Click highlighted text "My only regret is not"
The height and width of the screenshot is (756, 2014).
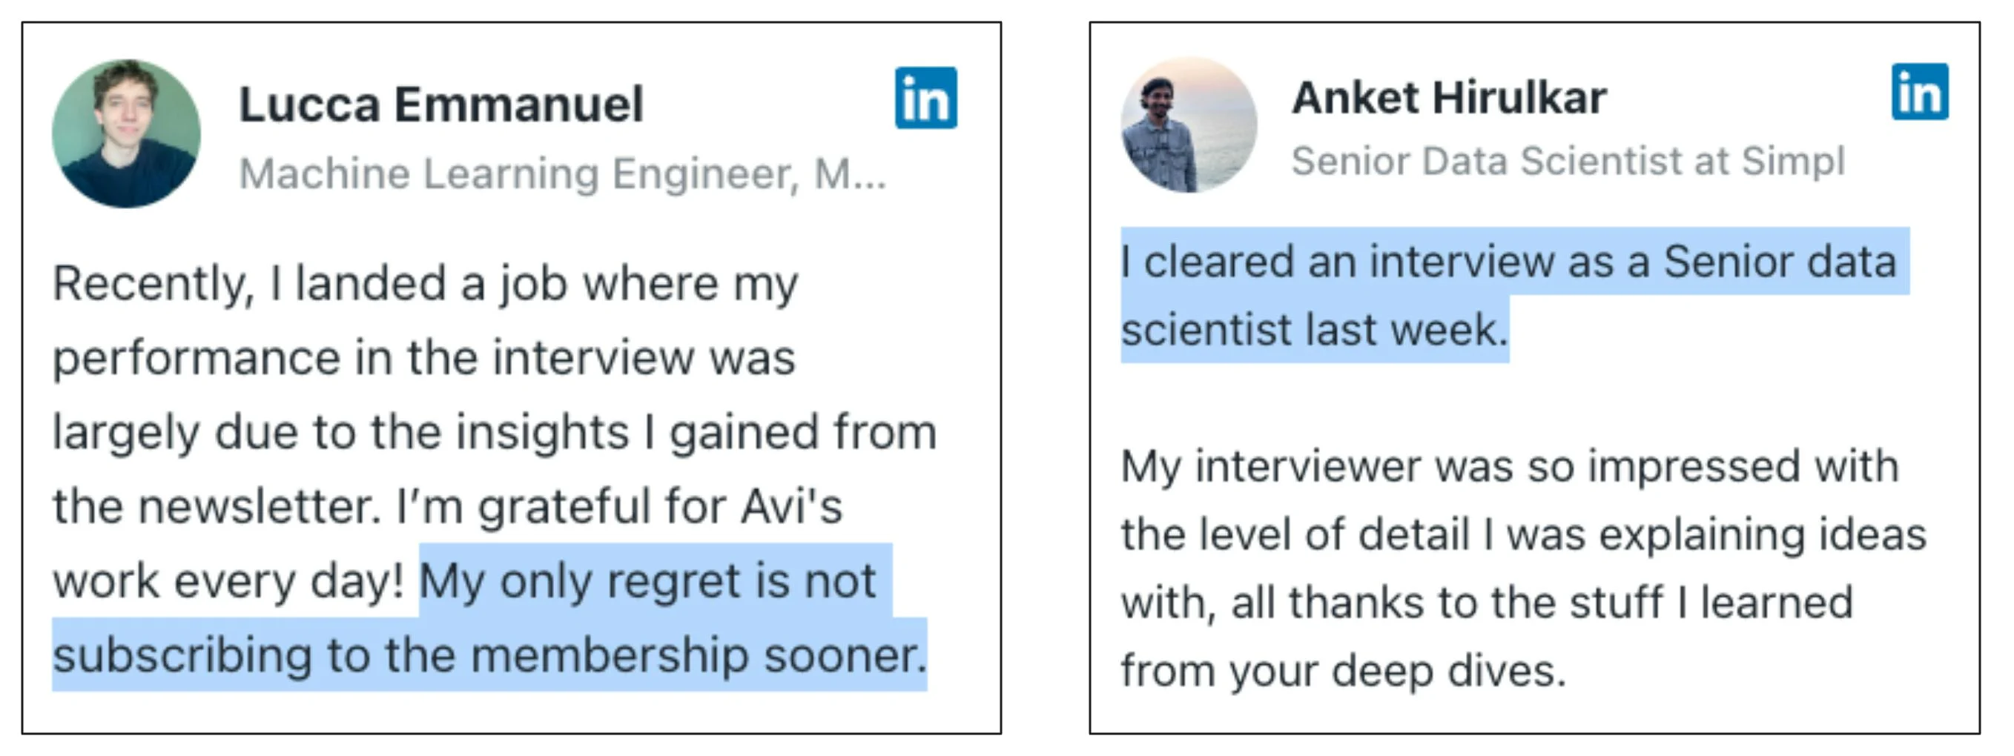[x=648, y=581]
